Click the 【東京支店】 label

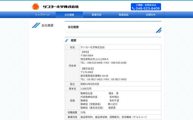88,69
